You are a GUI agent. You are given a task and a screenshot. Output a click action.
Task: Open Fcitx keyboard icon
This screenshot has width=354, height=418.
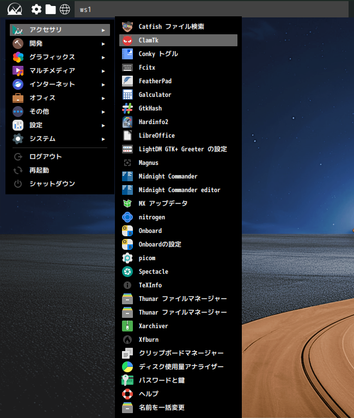pos(127,67)
